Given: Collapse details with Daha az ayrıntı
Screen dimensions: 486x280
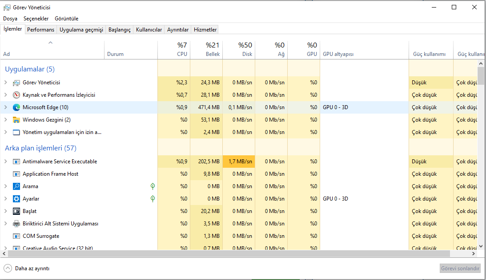Looking at the screenshot, I should tap(27, 268).
